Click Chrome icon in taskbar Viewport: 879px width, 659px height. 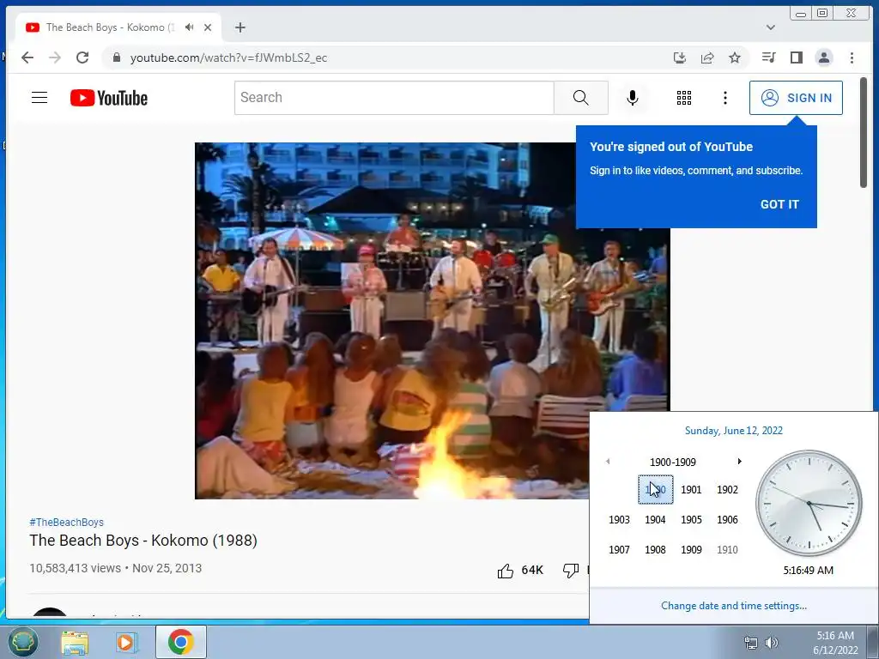[x=180, y=642]
